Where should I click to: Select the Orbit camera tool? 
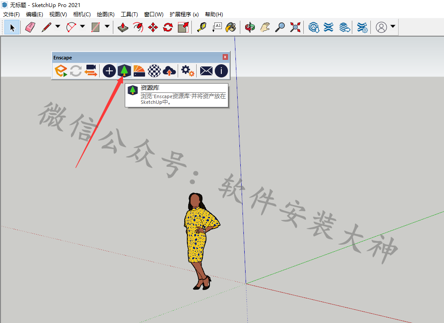(x=250, y=27)
